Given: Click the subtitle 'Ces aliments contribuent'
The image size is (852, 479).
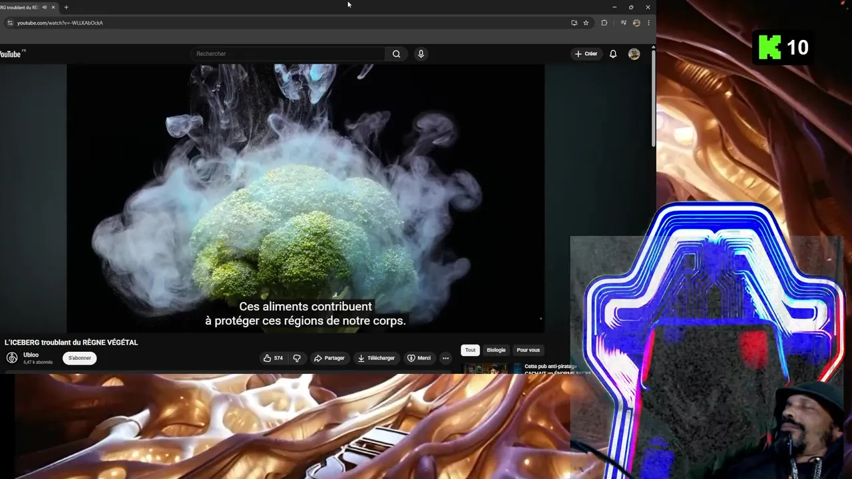Looking at the screenshot, I should click(x=306, y=307).
